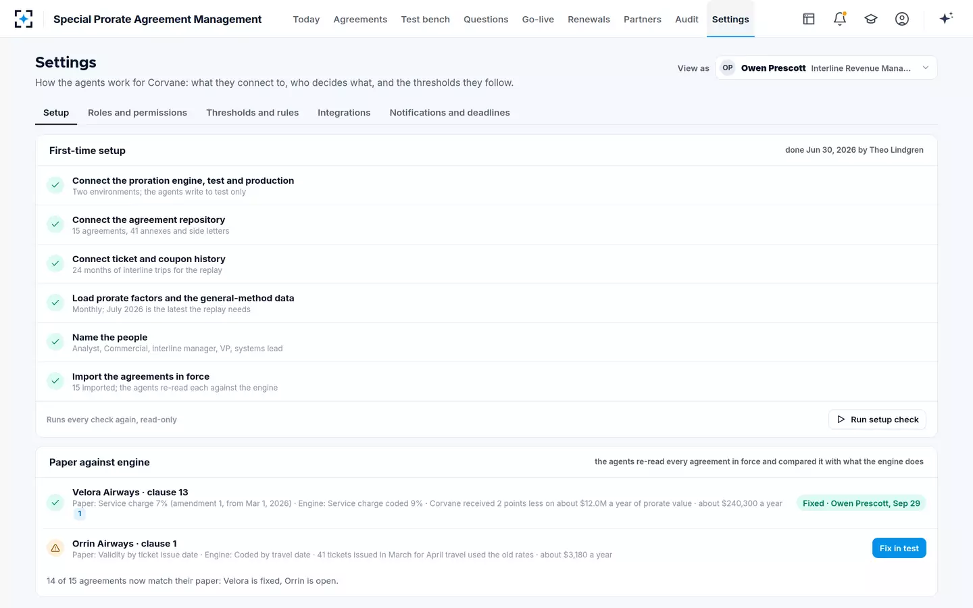Viewport: 973px width, 608px height.
Task: Click the check icon beside Velora Airways clause 13
Action: [x=55, y=503]
